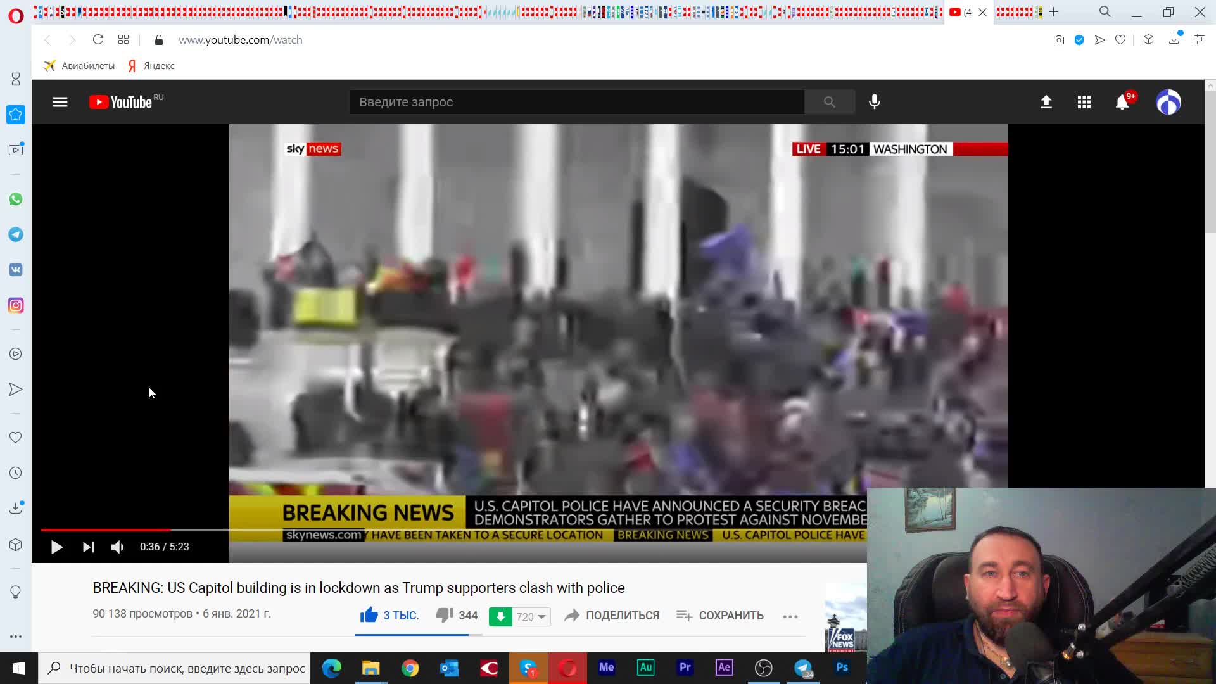This screenshot has height=684, width=1216.
Task: Focus the YouTube search input field
Action: coord(576,102)
